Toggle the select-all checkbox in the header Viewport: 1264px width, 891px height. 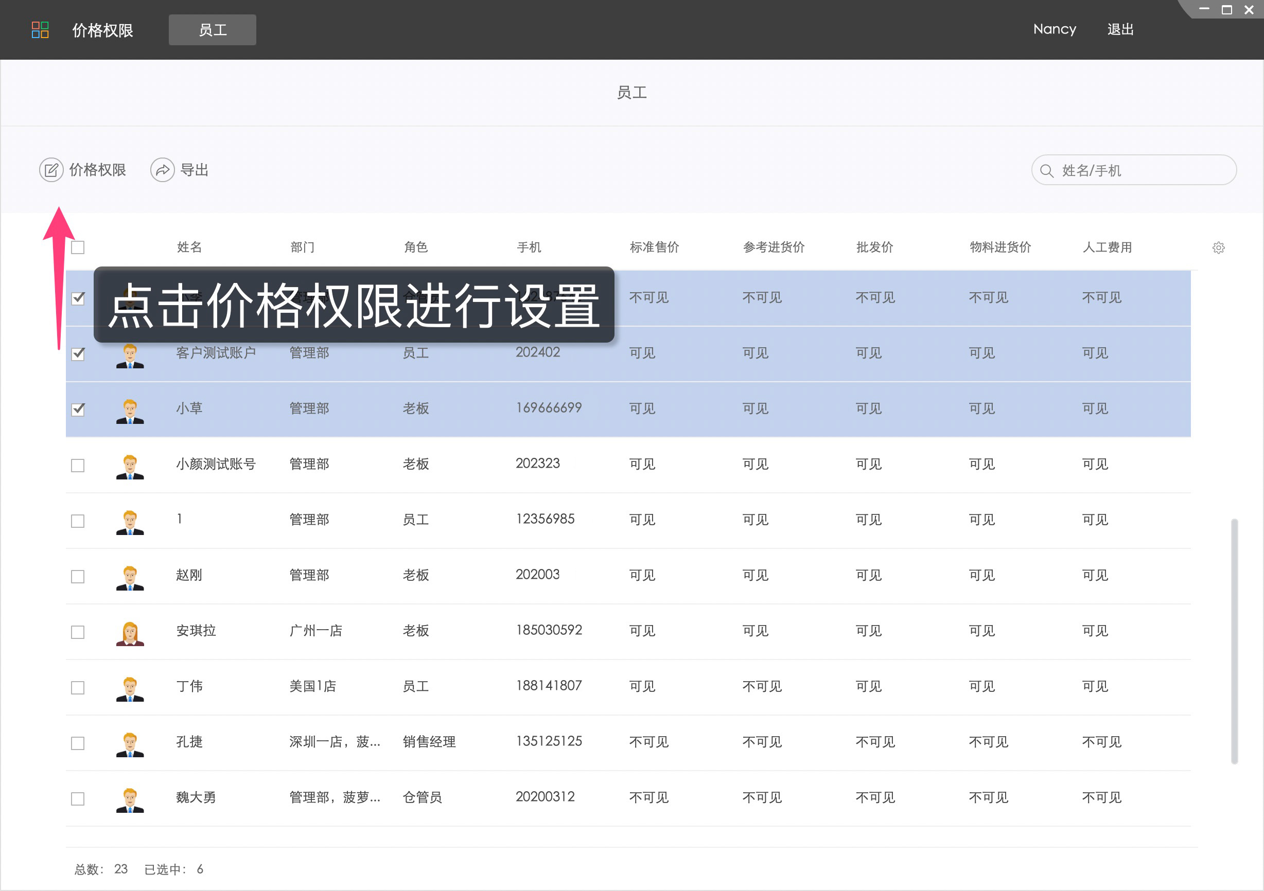coord(78,247)
